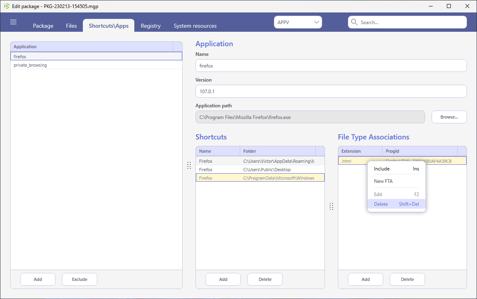Select the Firefox shortcut in Public\Desktop
477x299 pixels.
click(x=260, y=170)
